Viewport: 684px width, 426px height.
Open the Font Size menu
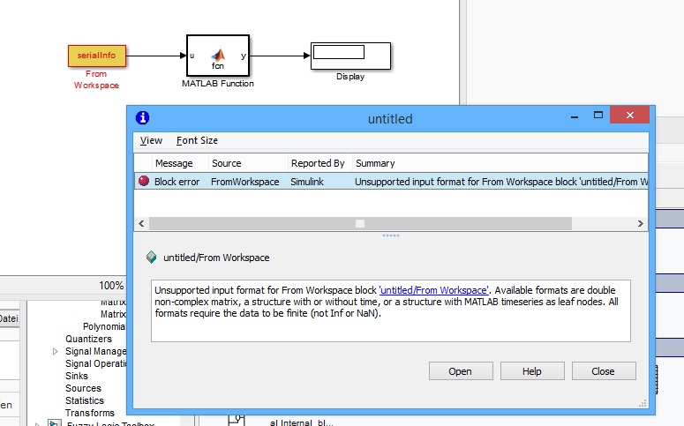[x=197, y=140]
